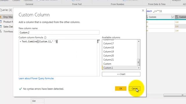
Task: Place the cursor in the custom column formula box
Action: pos(58,58)
